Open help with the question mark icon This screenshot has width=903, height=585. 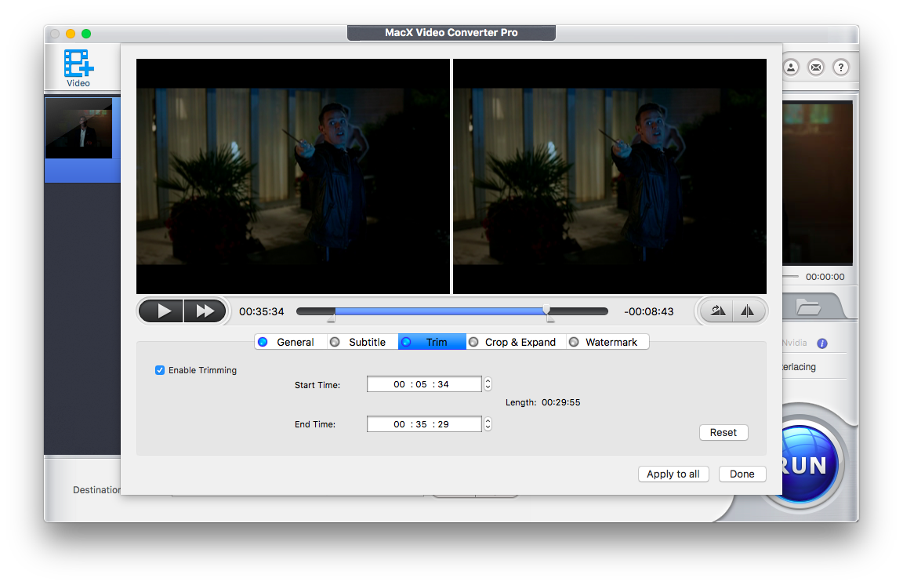[840, 67]
